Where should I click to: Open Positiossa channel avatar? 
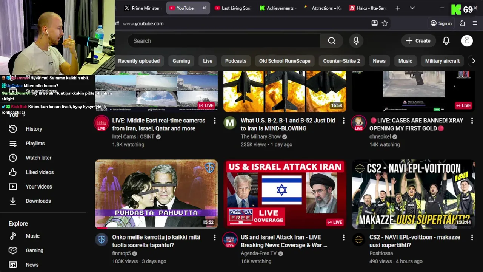tap(359, 240)
